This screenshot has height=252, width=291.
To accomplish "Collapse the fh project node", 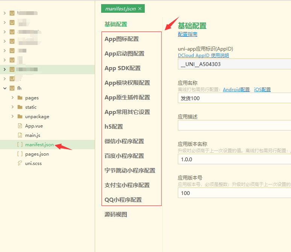I will click(5, 88).
